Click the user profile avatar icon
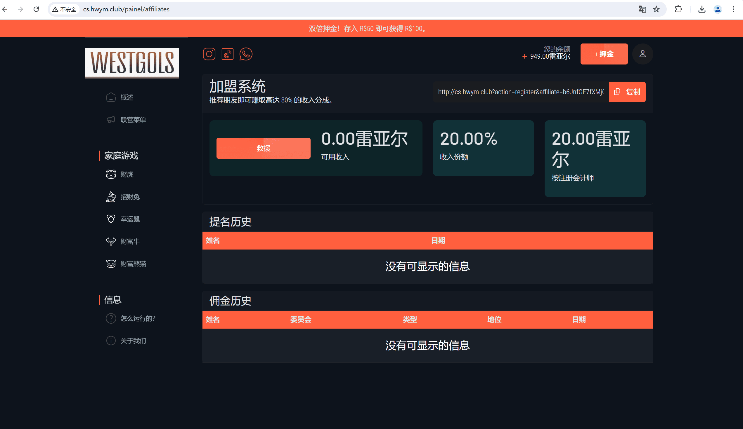 tap(642, 54)
